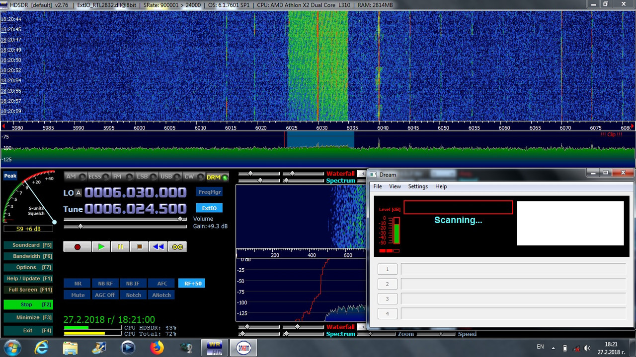The image size is (636, 357).
Task: Mute the HDSDR audio
Action: coord(78,295)
